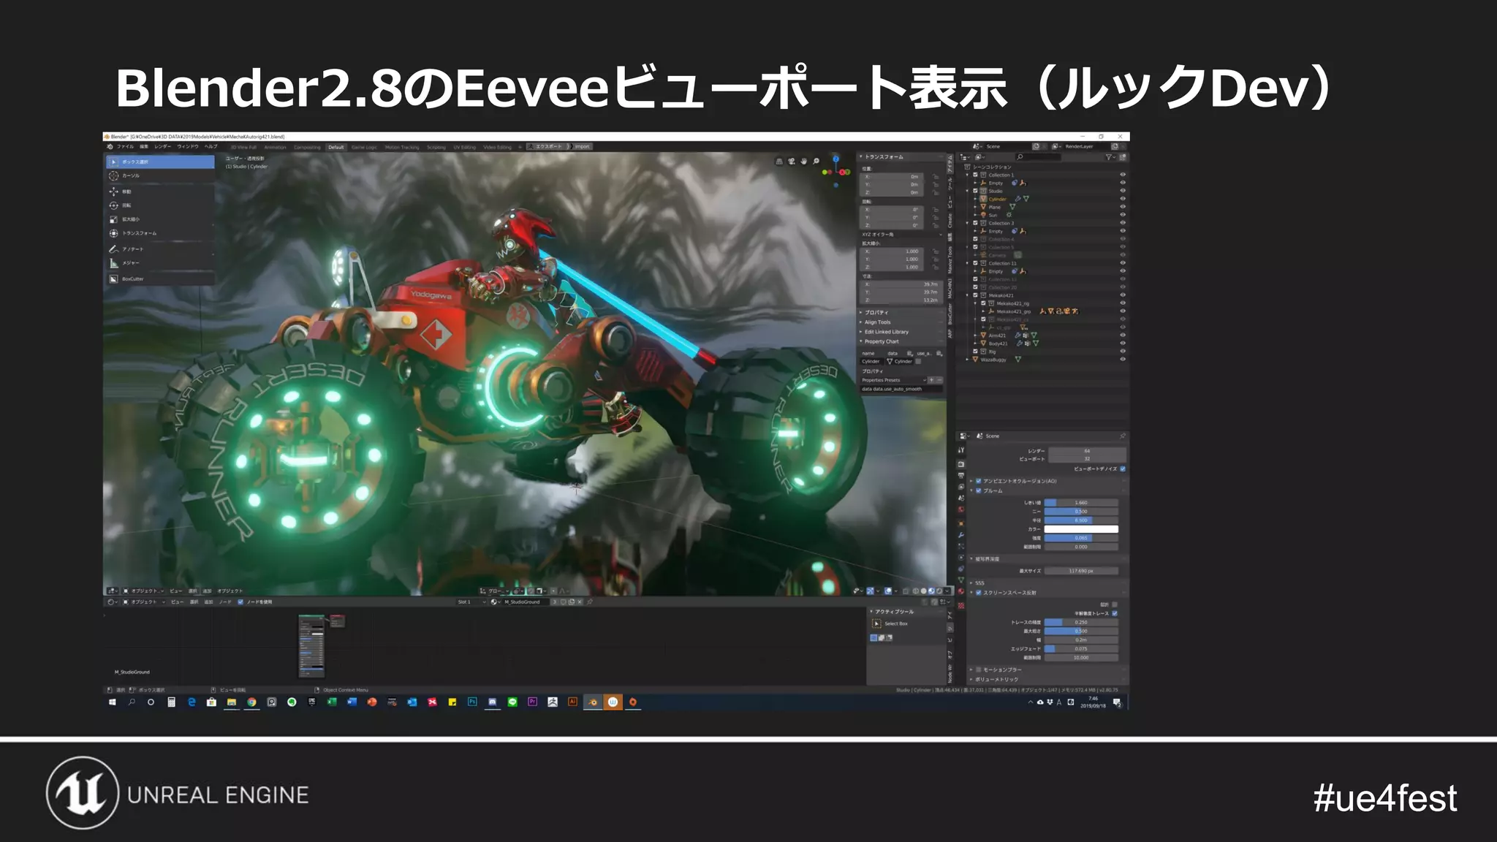Switch to the Default workspace tab
This screenshot has width=1497, height=842.
click(336, 147)
